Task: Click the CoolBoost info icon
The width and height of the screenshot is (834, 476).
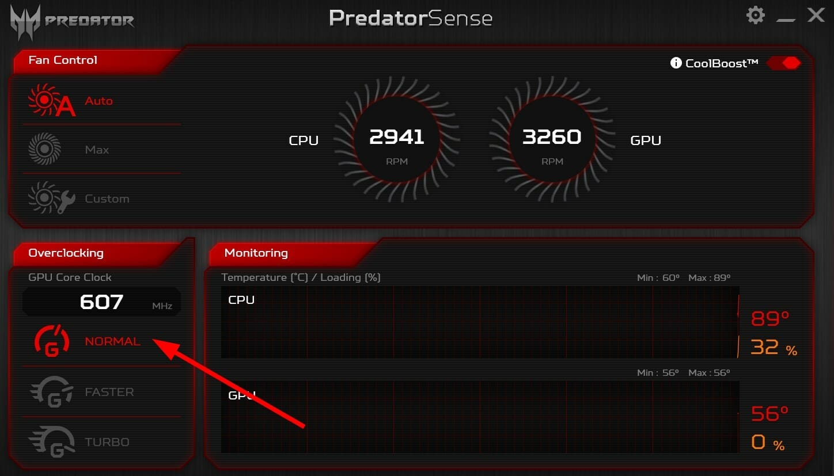Action: [676, 63]
